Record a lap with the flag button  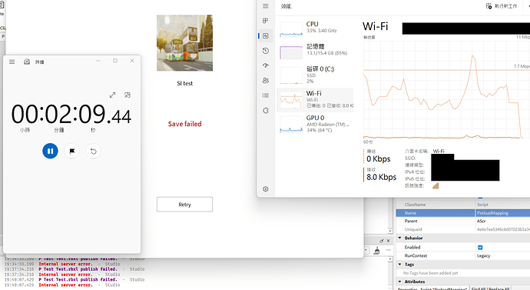[71, 151]
